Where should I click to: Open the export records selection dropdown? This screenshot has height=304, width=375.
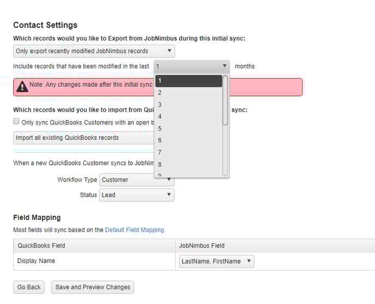94,51
